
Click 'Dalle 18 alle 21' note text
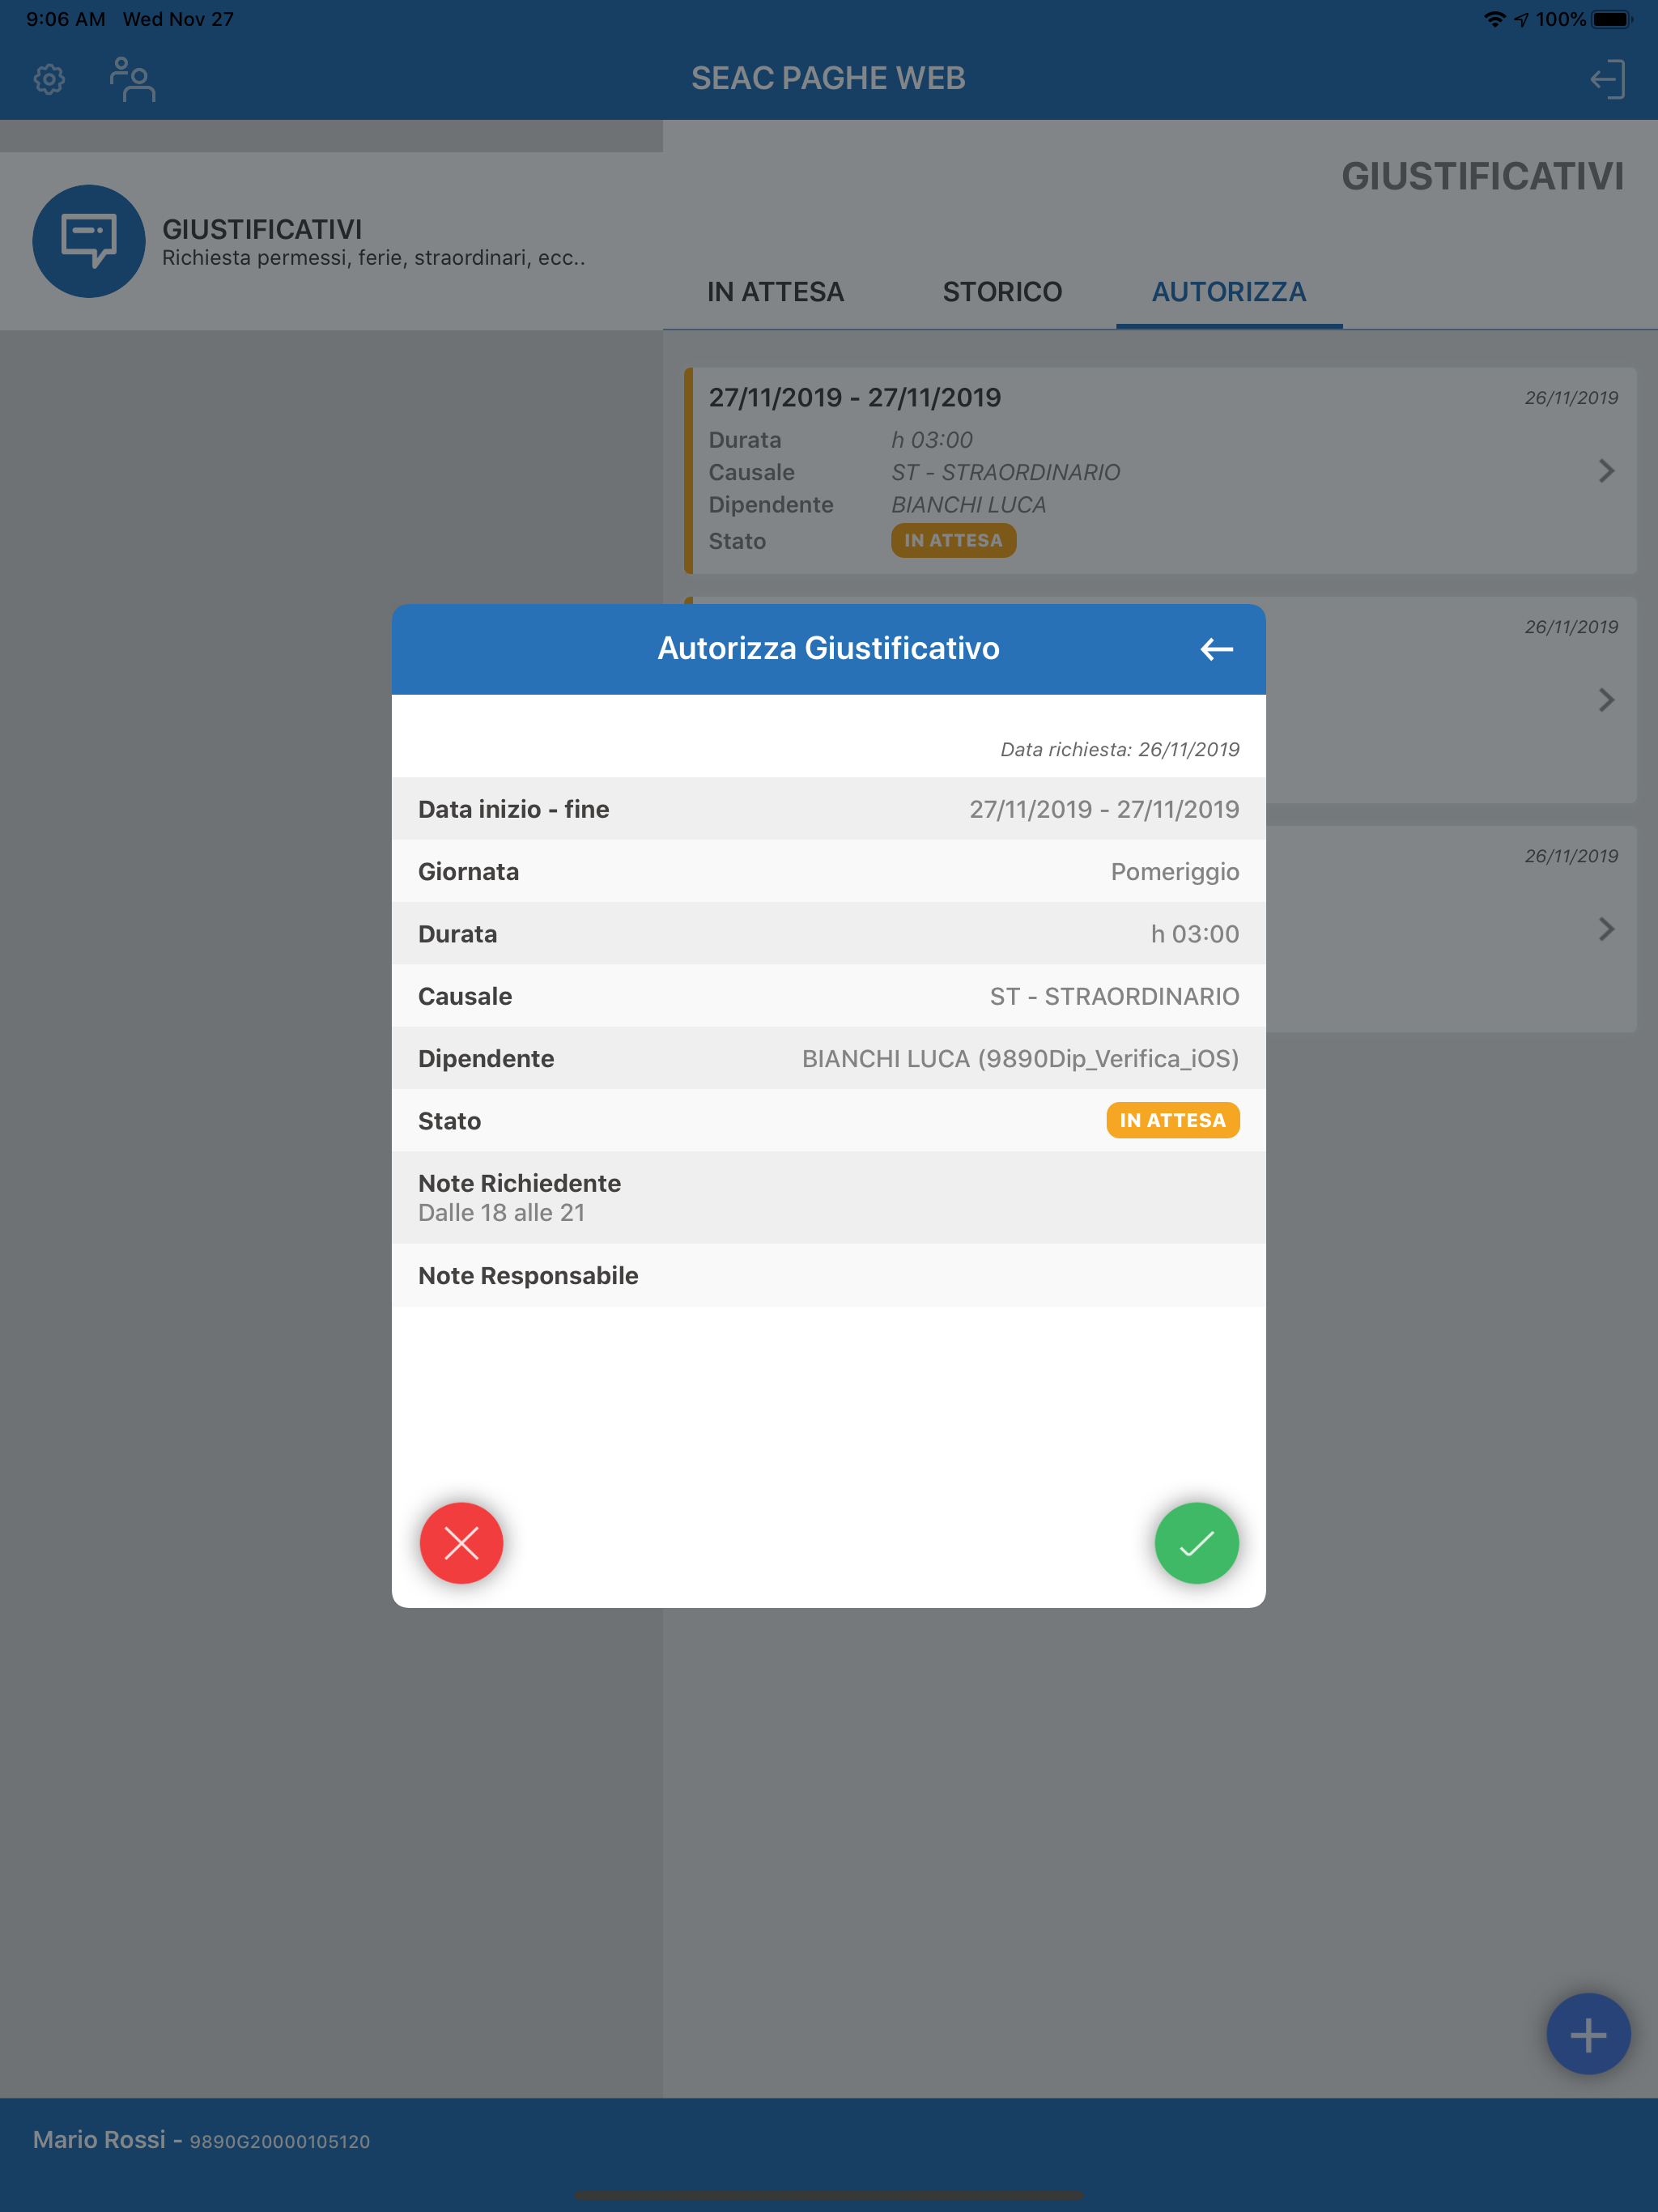[x=501, y=1212]
